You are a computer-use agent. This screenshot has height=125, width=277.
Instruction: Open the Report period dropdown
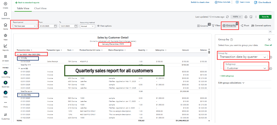click(25, 26)
